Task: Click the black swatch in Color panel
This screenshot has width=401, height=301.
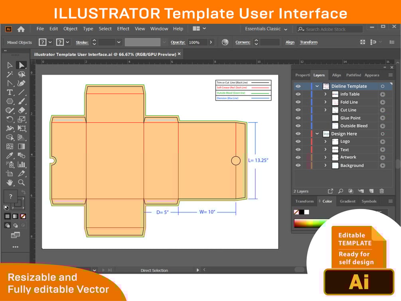Action: click(302, 212)
